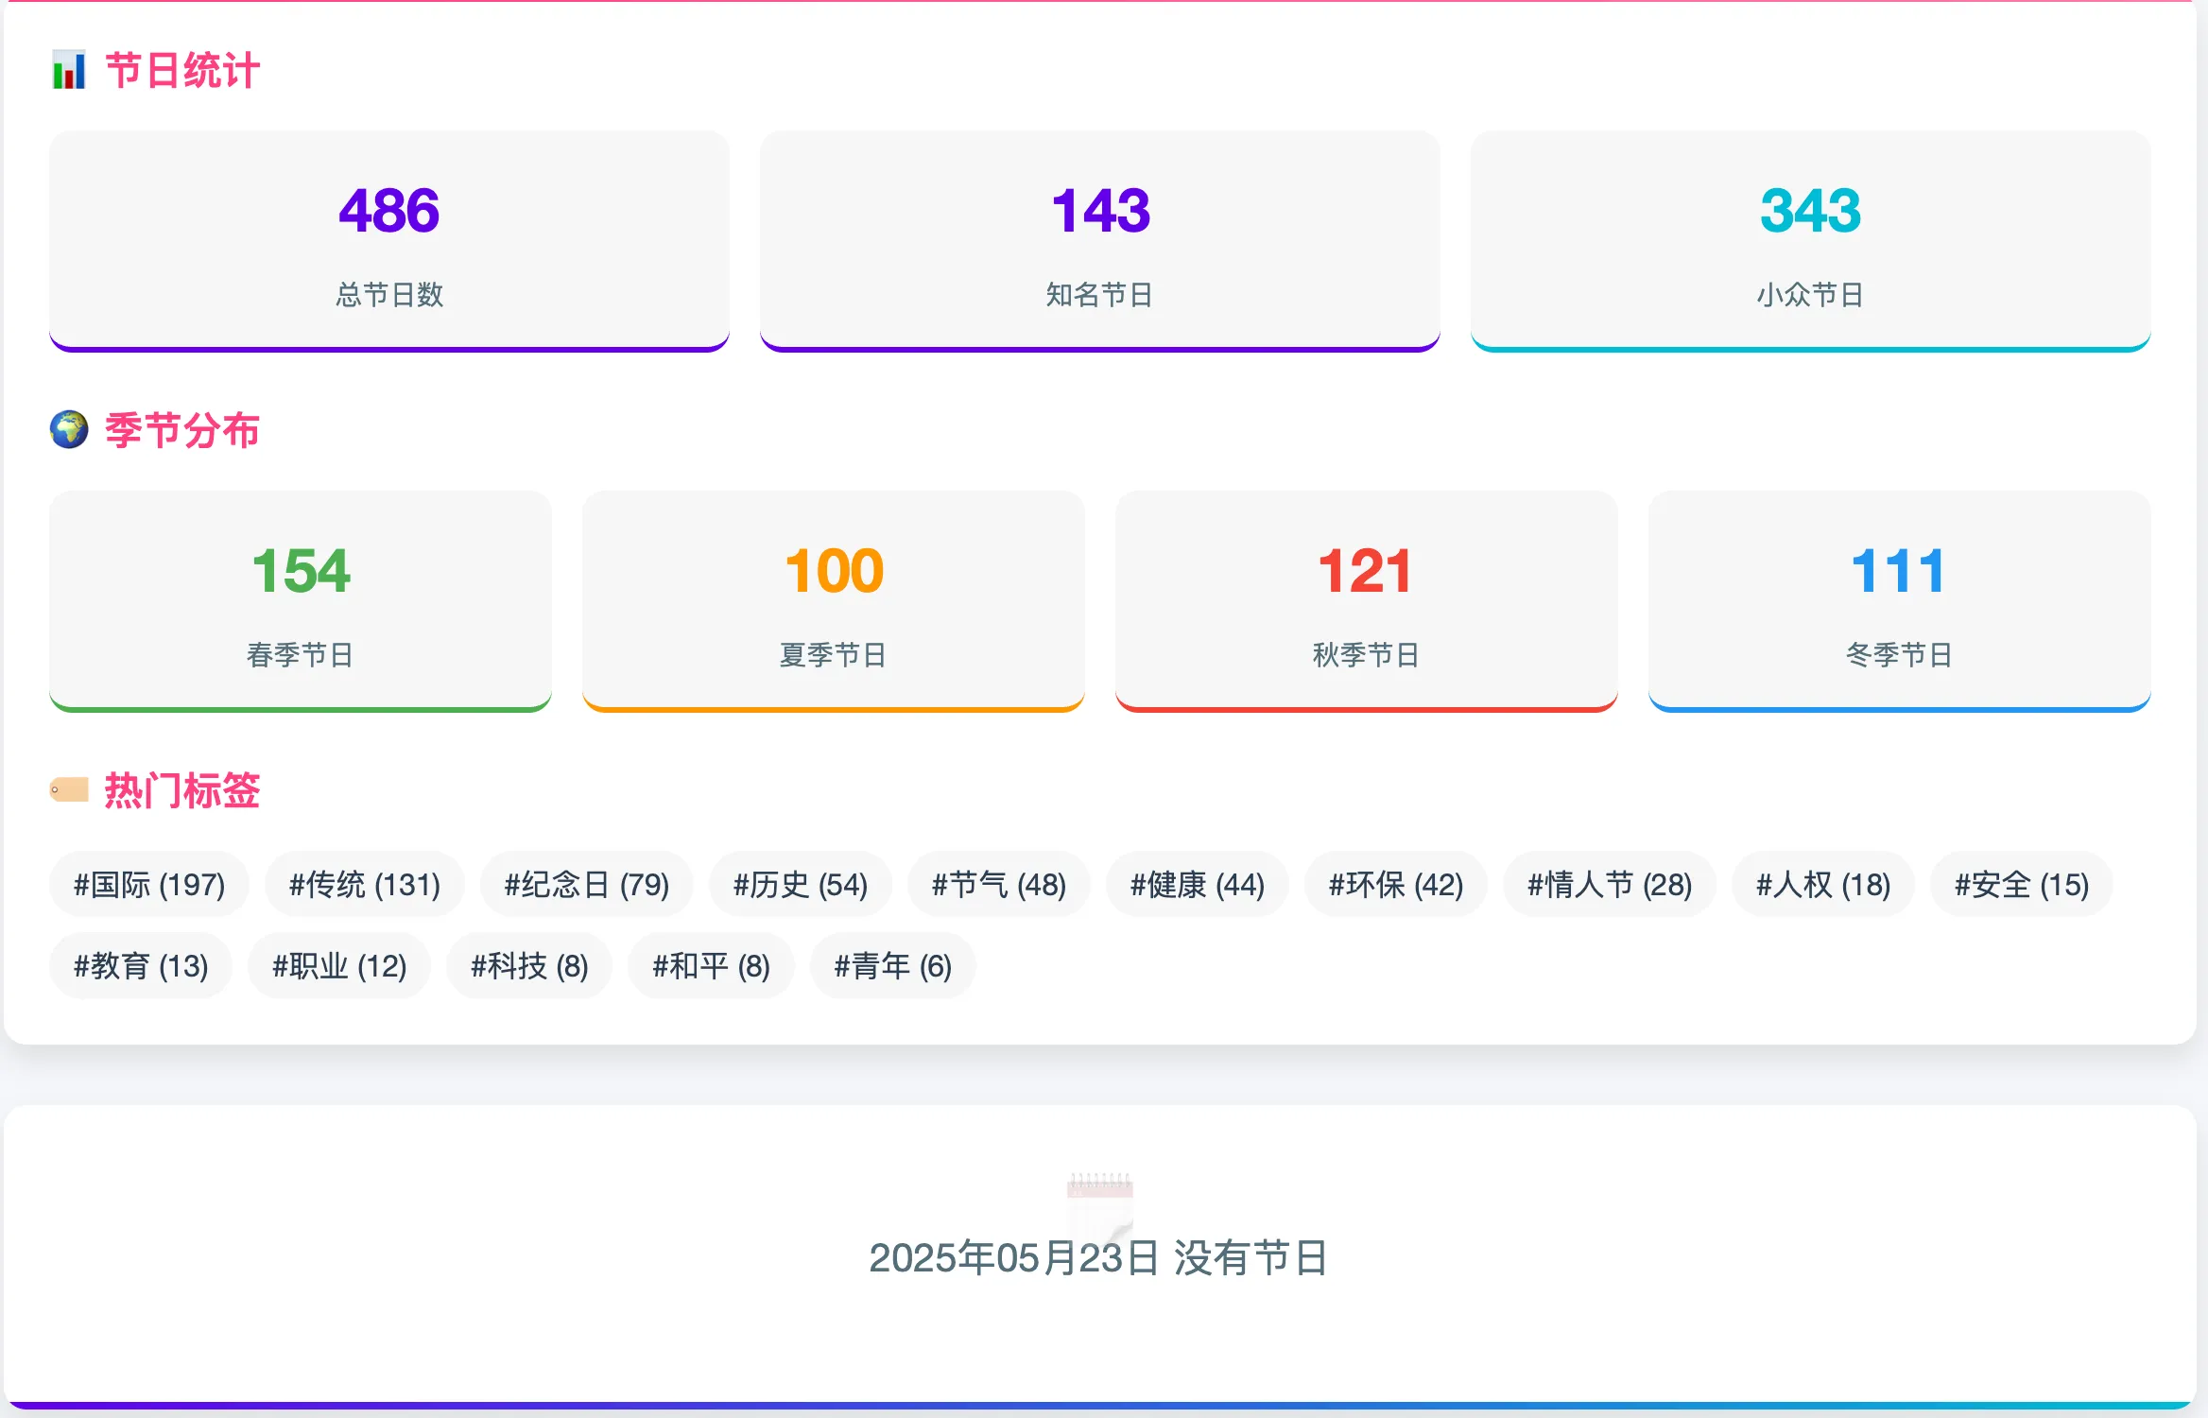Viewport: 2208px width, 1418px height.
Task: Select the 111 冬季节日 season card
Action: pyautogui.click(x=1900, y=601)
